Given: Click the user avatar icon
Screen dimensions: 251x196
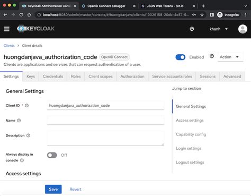Looking at the screenshot, I should point(243,29).
